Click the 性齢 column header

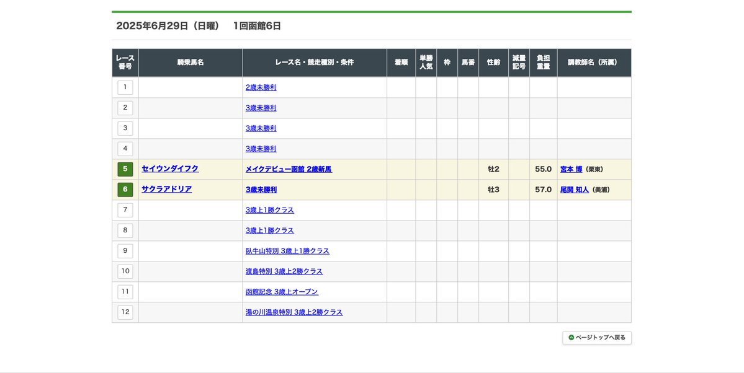tap(493, 63)
